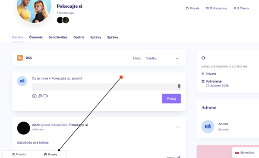The height and width of the screenshot is (158, 259).
Task: Click the Priatelia icon in the bottom bar
Action: click(x=13, y=155)
